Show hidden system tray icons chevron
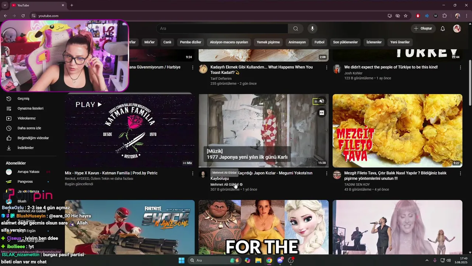This screenshot has height=266, width=472. [x=427, y=260]
